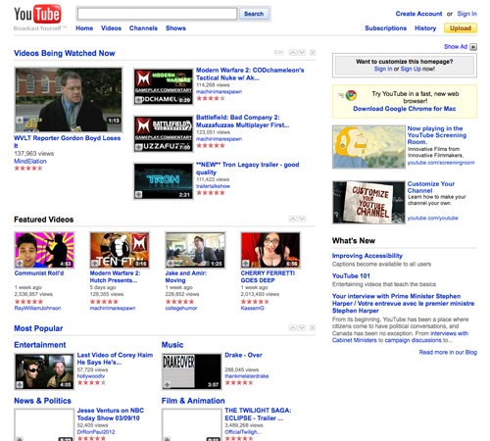Add Communist Roll'd video to queue
Viewport: 490px width, 441px height.
[x=20, y=264]
